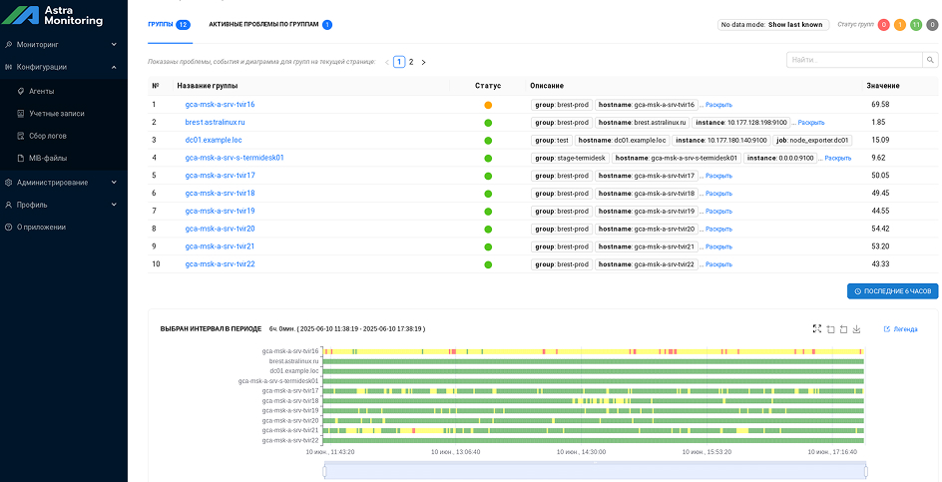
Task: Click the search magnifier icon
Action: point(930,60)
